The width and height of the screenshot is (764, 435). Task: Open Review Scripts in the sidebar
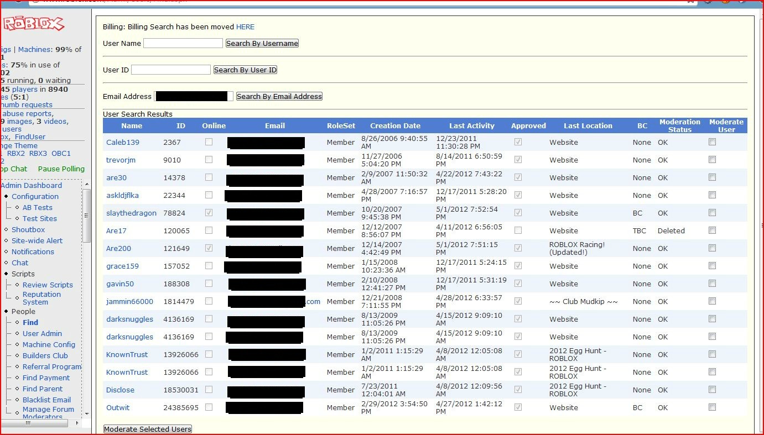(48, 285)
